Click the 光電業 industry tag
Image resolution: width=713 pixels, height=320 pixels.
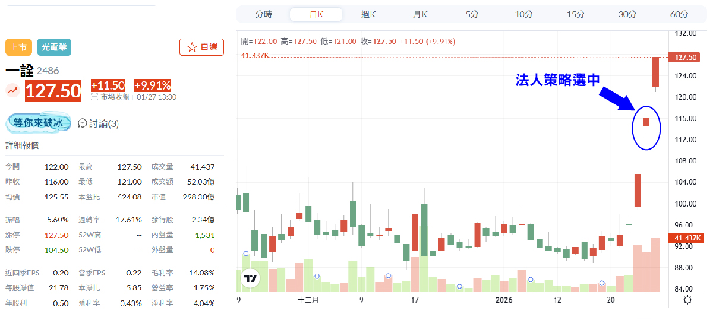tap(54, 47)
